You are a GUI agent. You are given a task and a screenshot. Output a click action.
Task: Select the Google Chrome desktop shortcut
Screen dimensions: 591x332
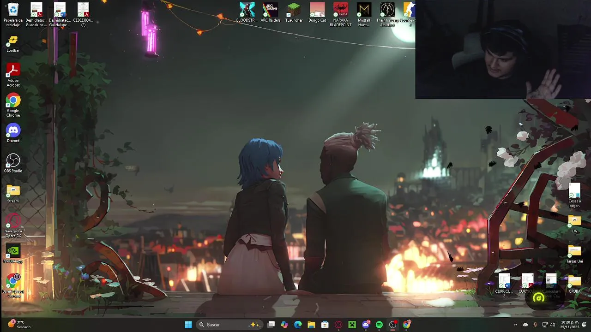[x=13, y=105]
